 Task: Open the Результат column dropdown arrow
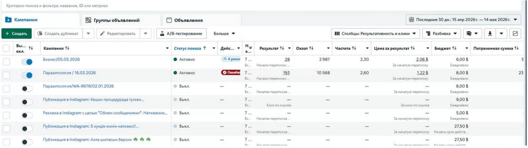tap(290, 49)
